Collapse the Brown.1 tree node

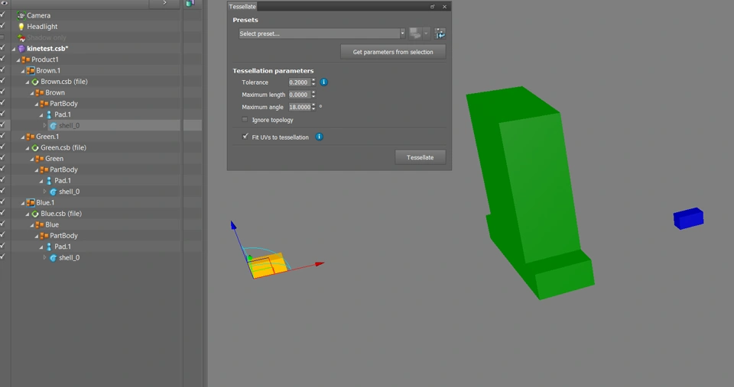(x=23, y=71)
